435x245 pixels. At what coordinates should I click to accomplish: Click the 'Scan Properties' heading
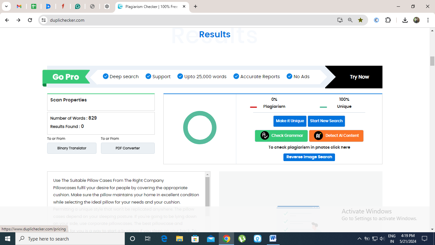pos(68,100)
